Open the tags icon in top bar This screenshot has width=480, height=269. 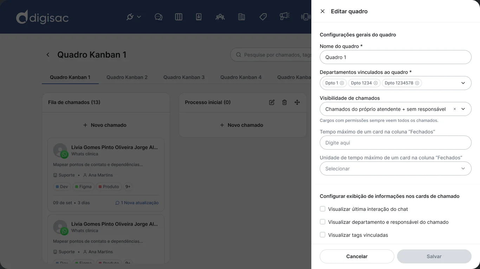(x=263, y=17)
